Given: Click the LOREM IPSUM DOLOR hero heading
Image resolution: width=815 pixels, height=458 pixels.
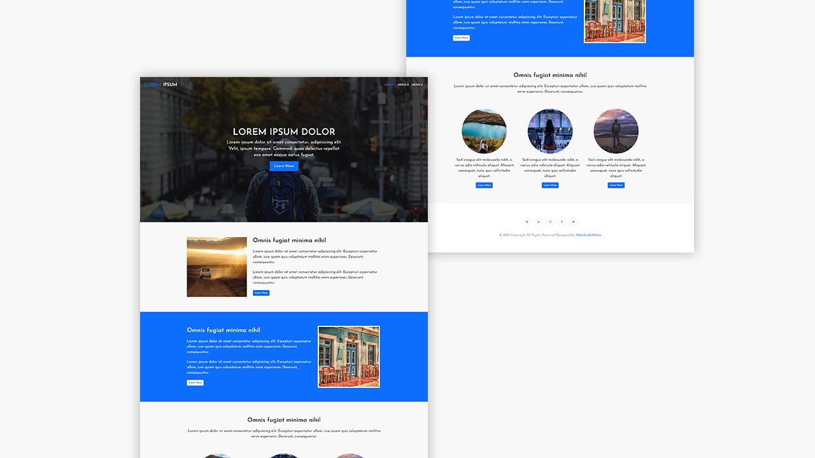Looking at the screenshot, I should pos(284,132).
